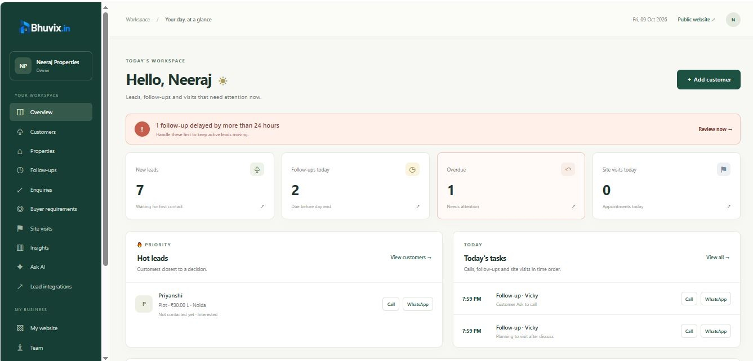
Task: Open the New leads card arrow
Action: [262, 207]
